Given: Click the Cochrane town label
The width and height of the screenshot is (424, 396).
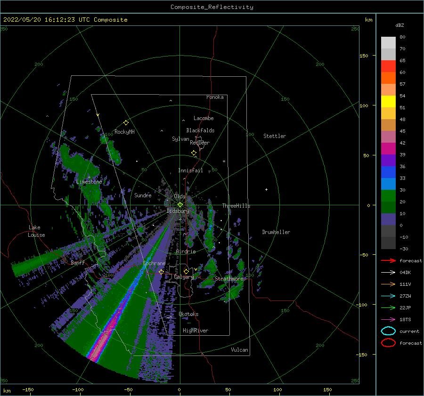Looking at the screenshot, I should click(154, 263).
